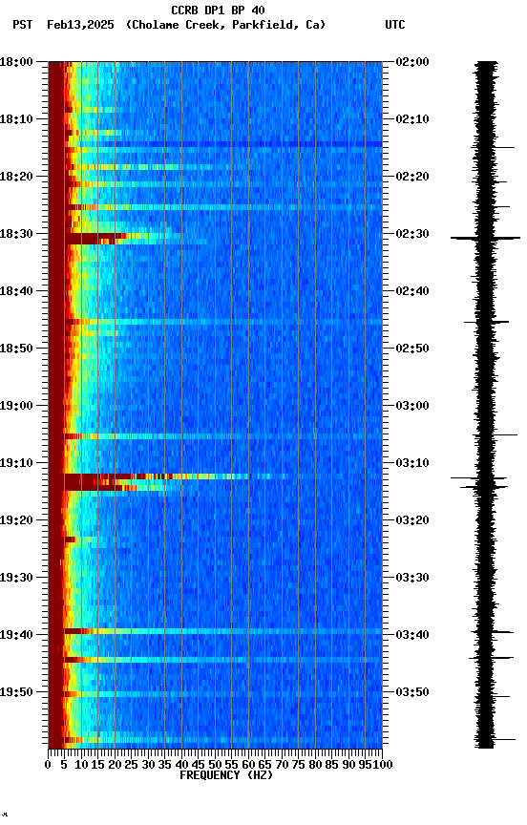Click the horizontal energy streak near 19:39
Viewport: 527px width, 825px height.
(x=223, y=631)
